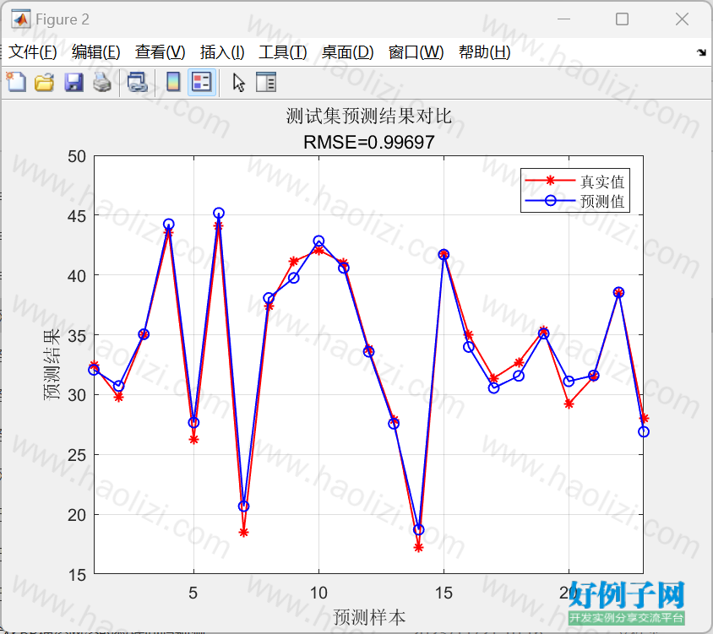713x634 pixels.
Task: Click the 预测值 legend entry
Action: tap(602, 201)
